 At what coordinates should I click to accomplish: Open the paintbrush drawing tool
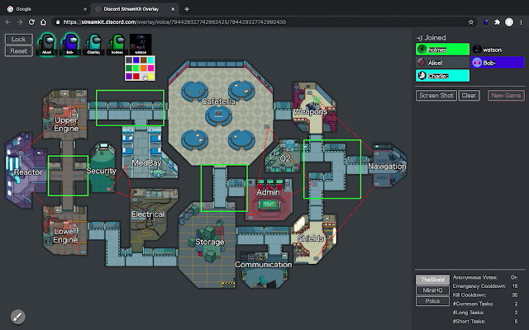coord(18,316)
